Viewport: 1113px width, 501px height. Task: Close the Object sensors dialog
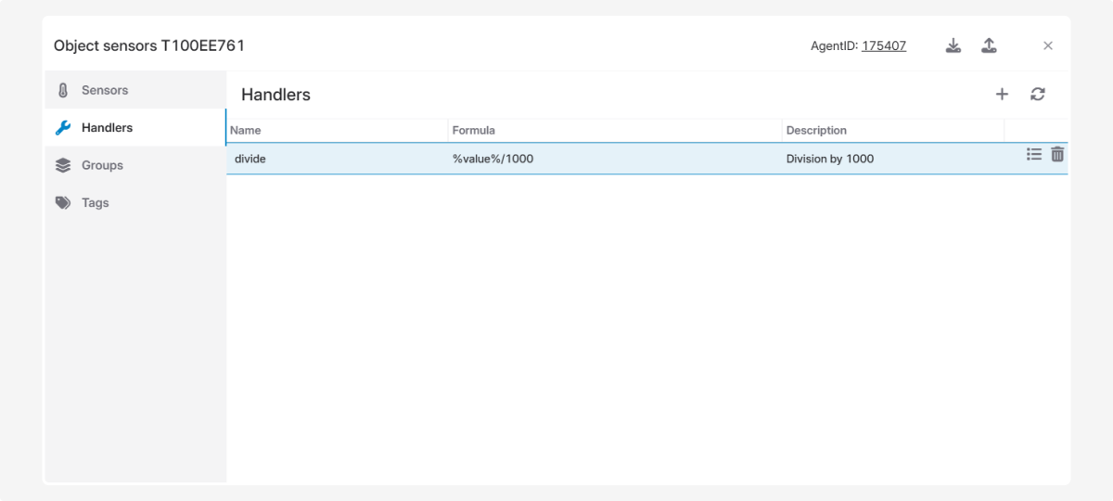[1048, 45]
